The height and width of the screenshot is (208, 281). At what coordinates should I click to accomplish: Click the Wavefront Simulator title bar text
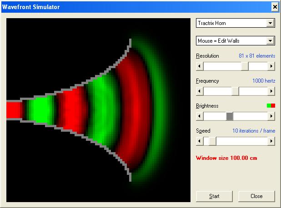point(31,7)
